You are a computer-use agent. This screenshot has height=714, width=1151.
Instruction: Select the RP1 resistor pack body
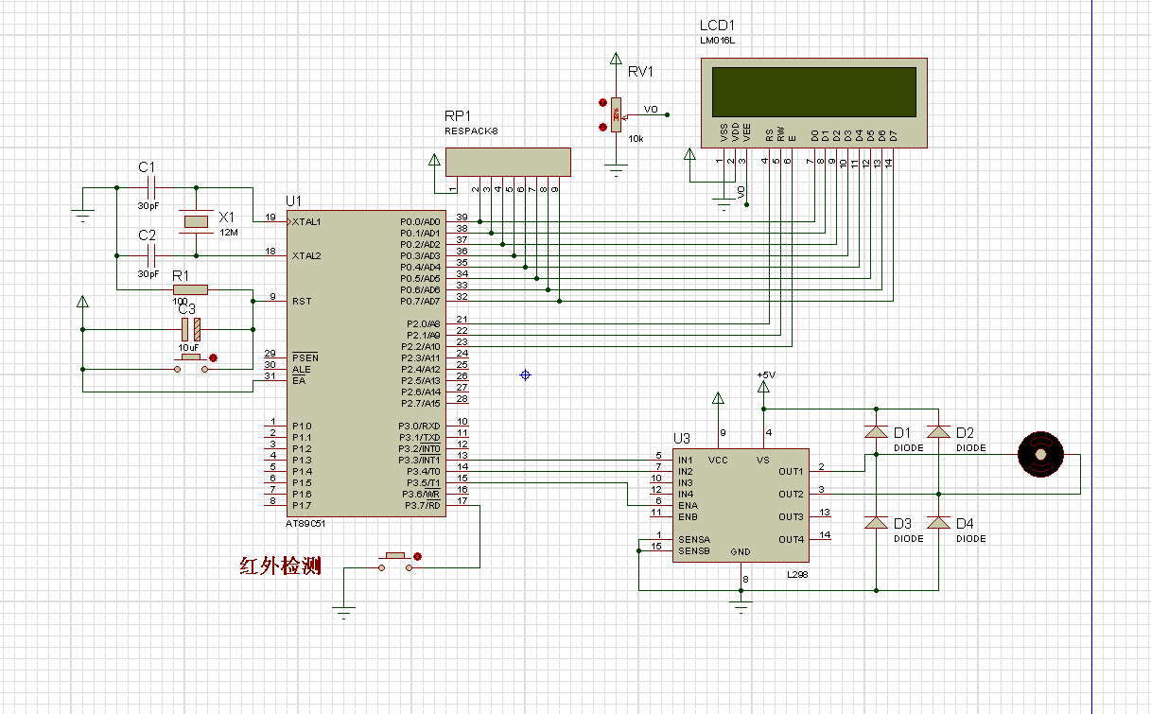pyautogui.click(x=508, y=162)
